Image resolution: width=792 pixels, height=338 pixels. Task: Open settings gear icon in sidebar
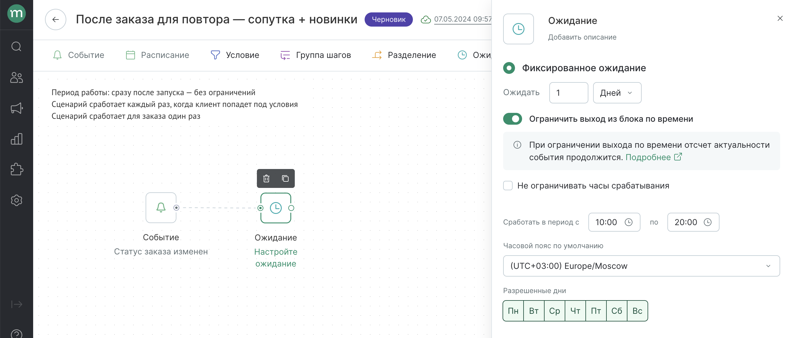16,200
